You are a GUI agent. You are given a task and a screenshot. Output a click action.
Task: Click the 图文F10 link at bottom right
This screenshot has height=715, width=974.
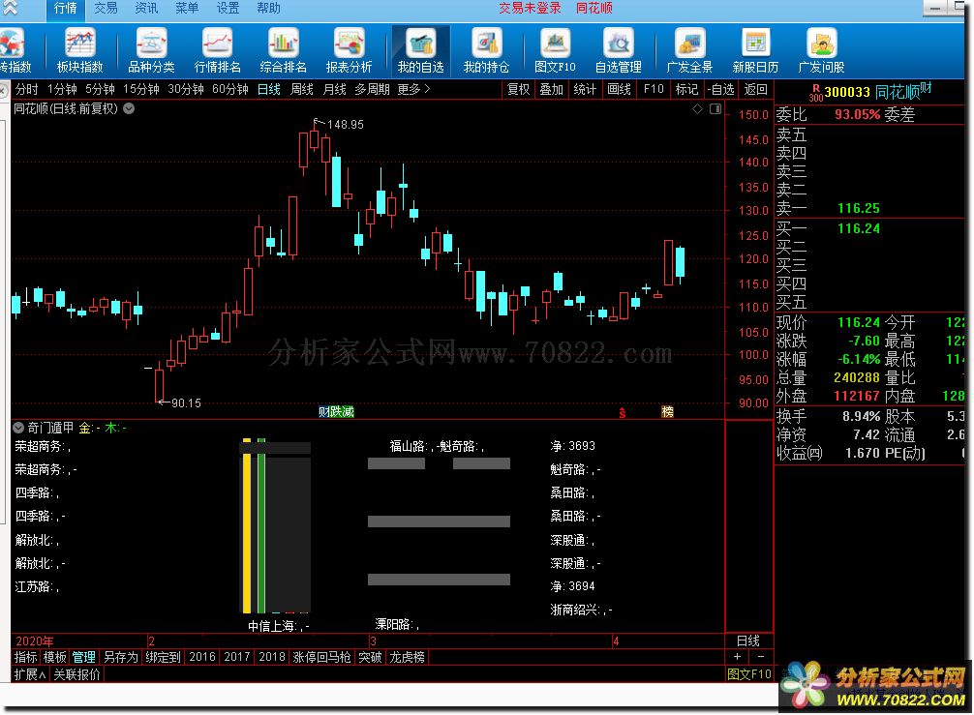click(x=749, y=674)
